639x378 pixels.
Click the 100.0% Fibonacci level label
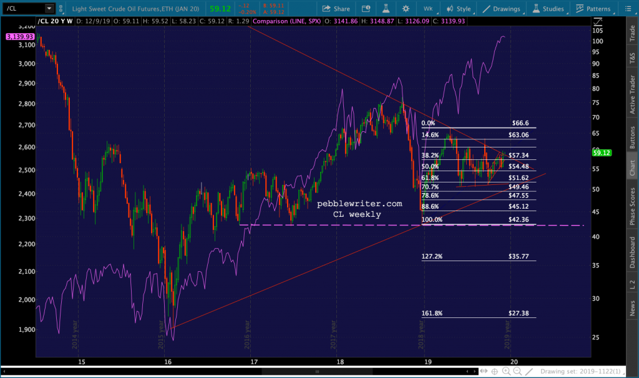coord(432,220)
